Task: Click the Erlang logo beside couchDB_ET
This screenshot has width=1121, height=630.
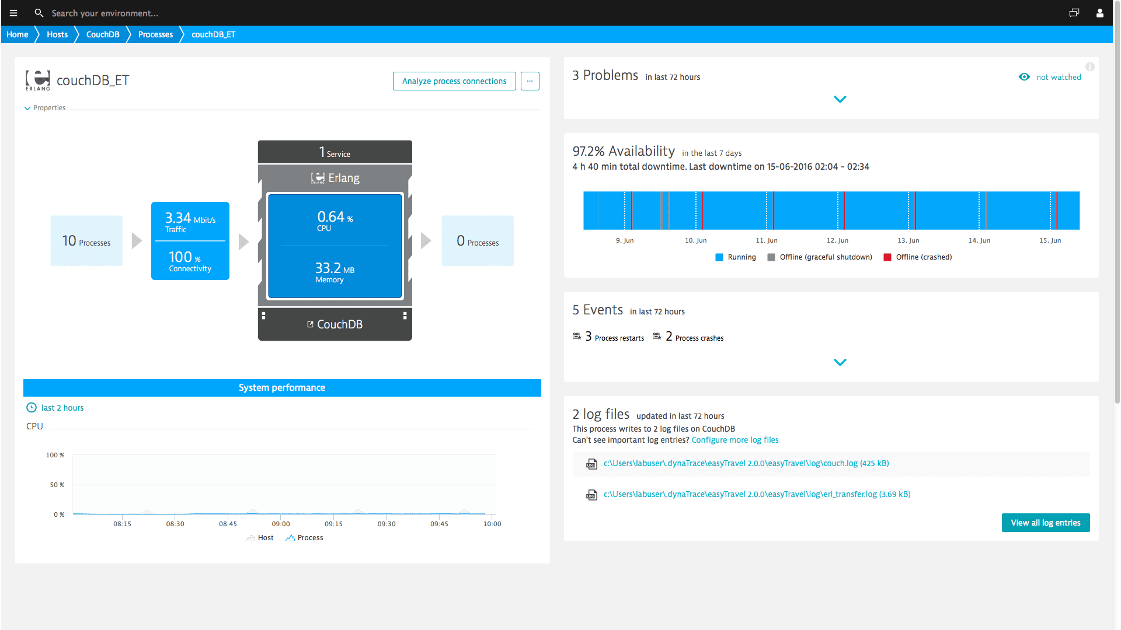Action: click(38, 80)
